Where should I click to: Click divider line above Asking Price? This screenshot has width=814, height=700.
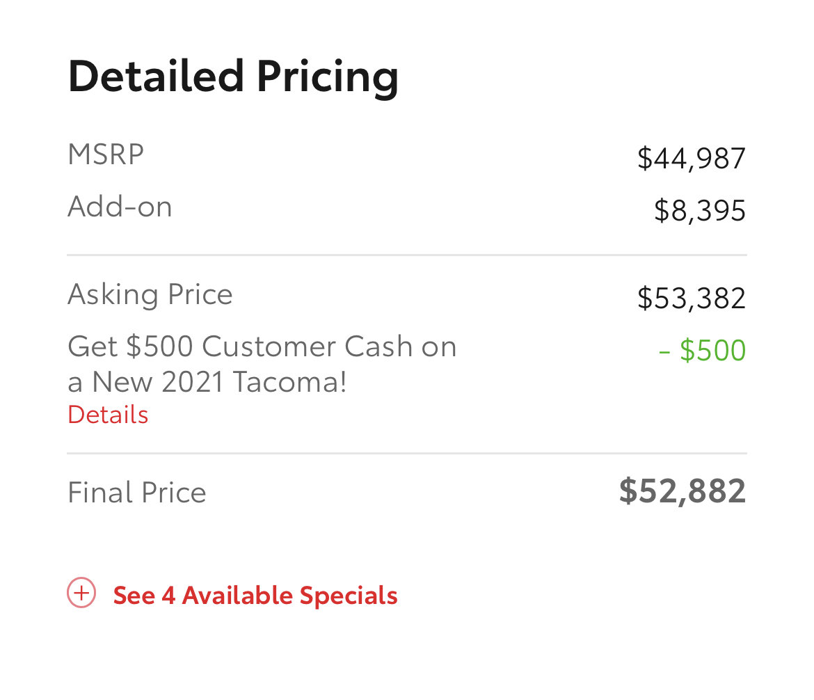pos(407,255)
